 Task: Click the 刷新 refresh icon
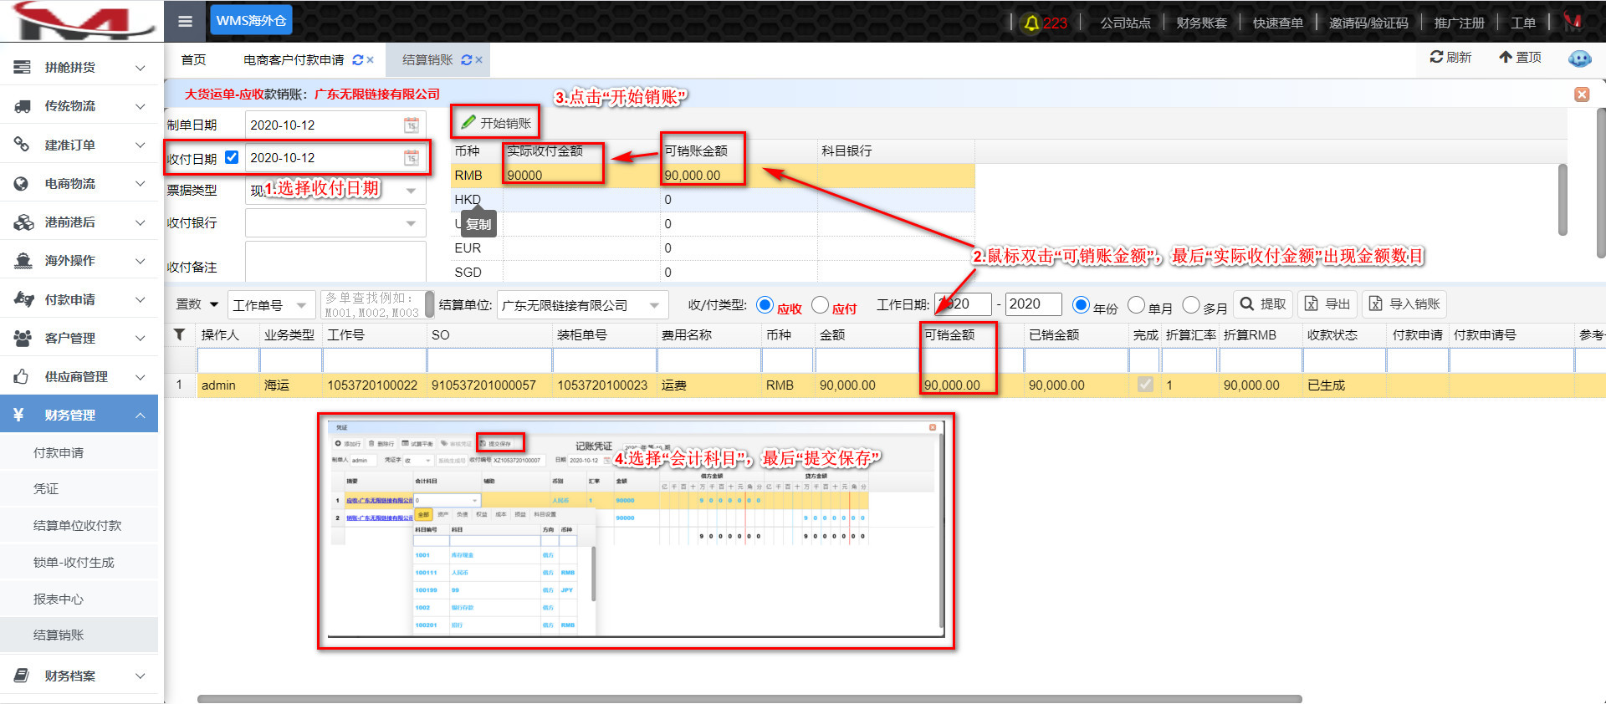click(1437, 57)
